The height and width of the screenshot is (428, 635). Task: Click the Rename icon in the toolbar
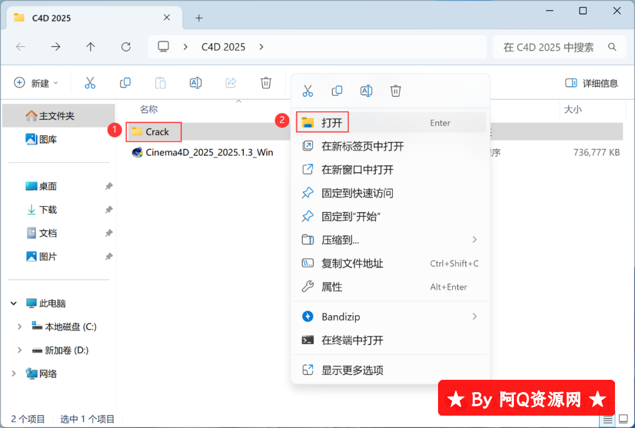click(x=196, y=83)
